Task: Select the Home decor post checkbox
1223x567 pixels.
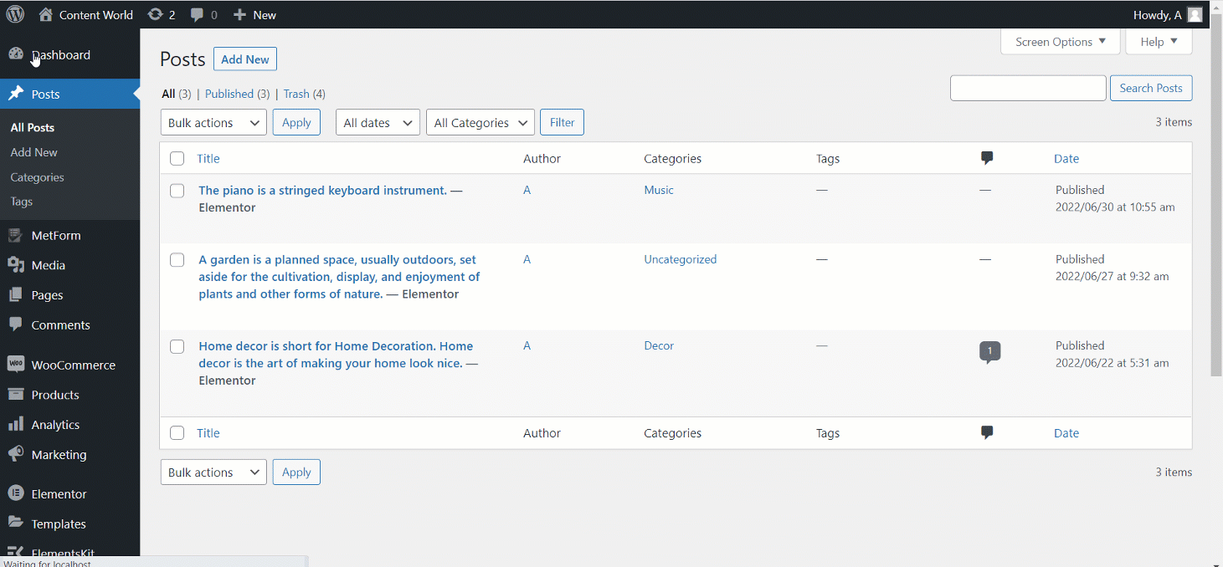Action: [x=177, y=346]
